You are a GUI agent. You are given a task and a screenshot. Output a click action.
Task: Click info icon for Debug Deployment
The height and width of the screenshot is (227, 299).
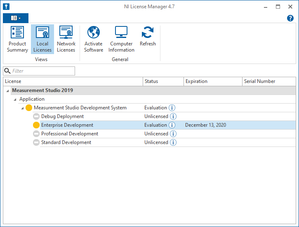tap(173, 116)
